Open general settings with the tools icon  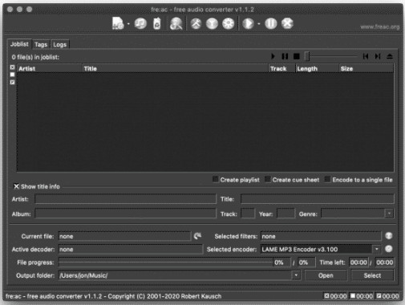(x=196, y=23)
